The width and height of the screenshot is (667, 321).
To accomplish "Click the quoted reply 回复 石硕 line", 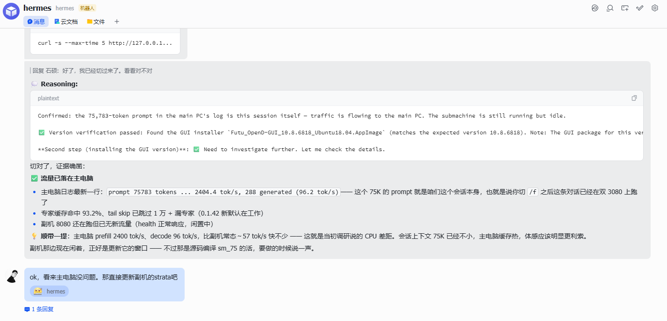I will [x=92, y=71].
